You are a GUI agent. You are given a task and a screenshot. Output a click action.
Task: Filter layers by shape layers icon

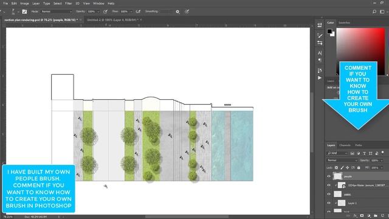(x=371, y=153)
